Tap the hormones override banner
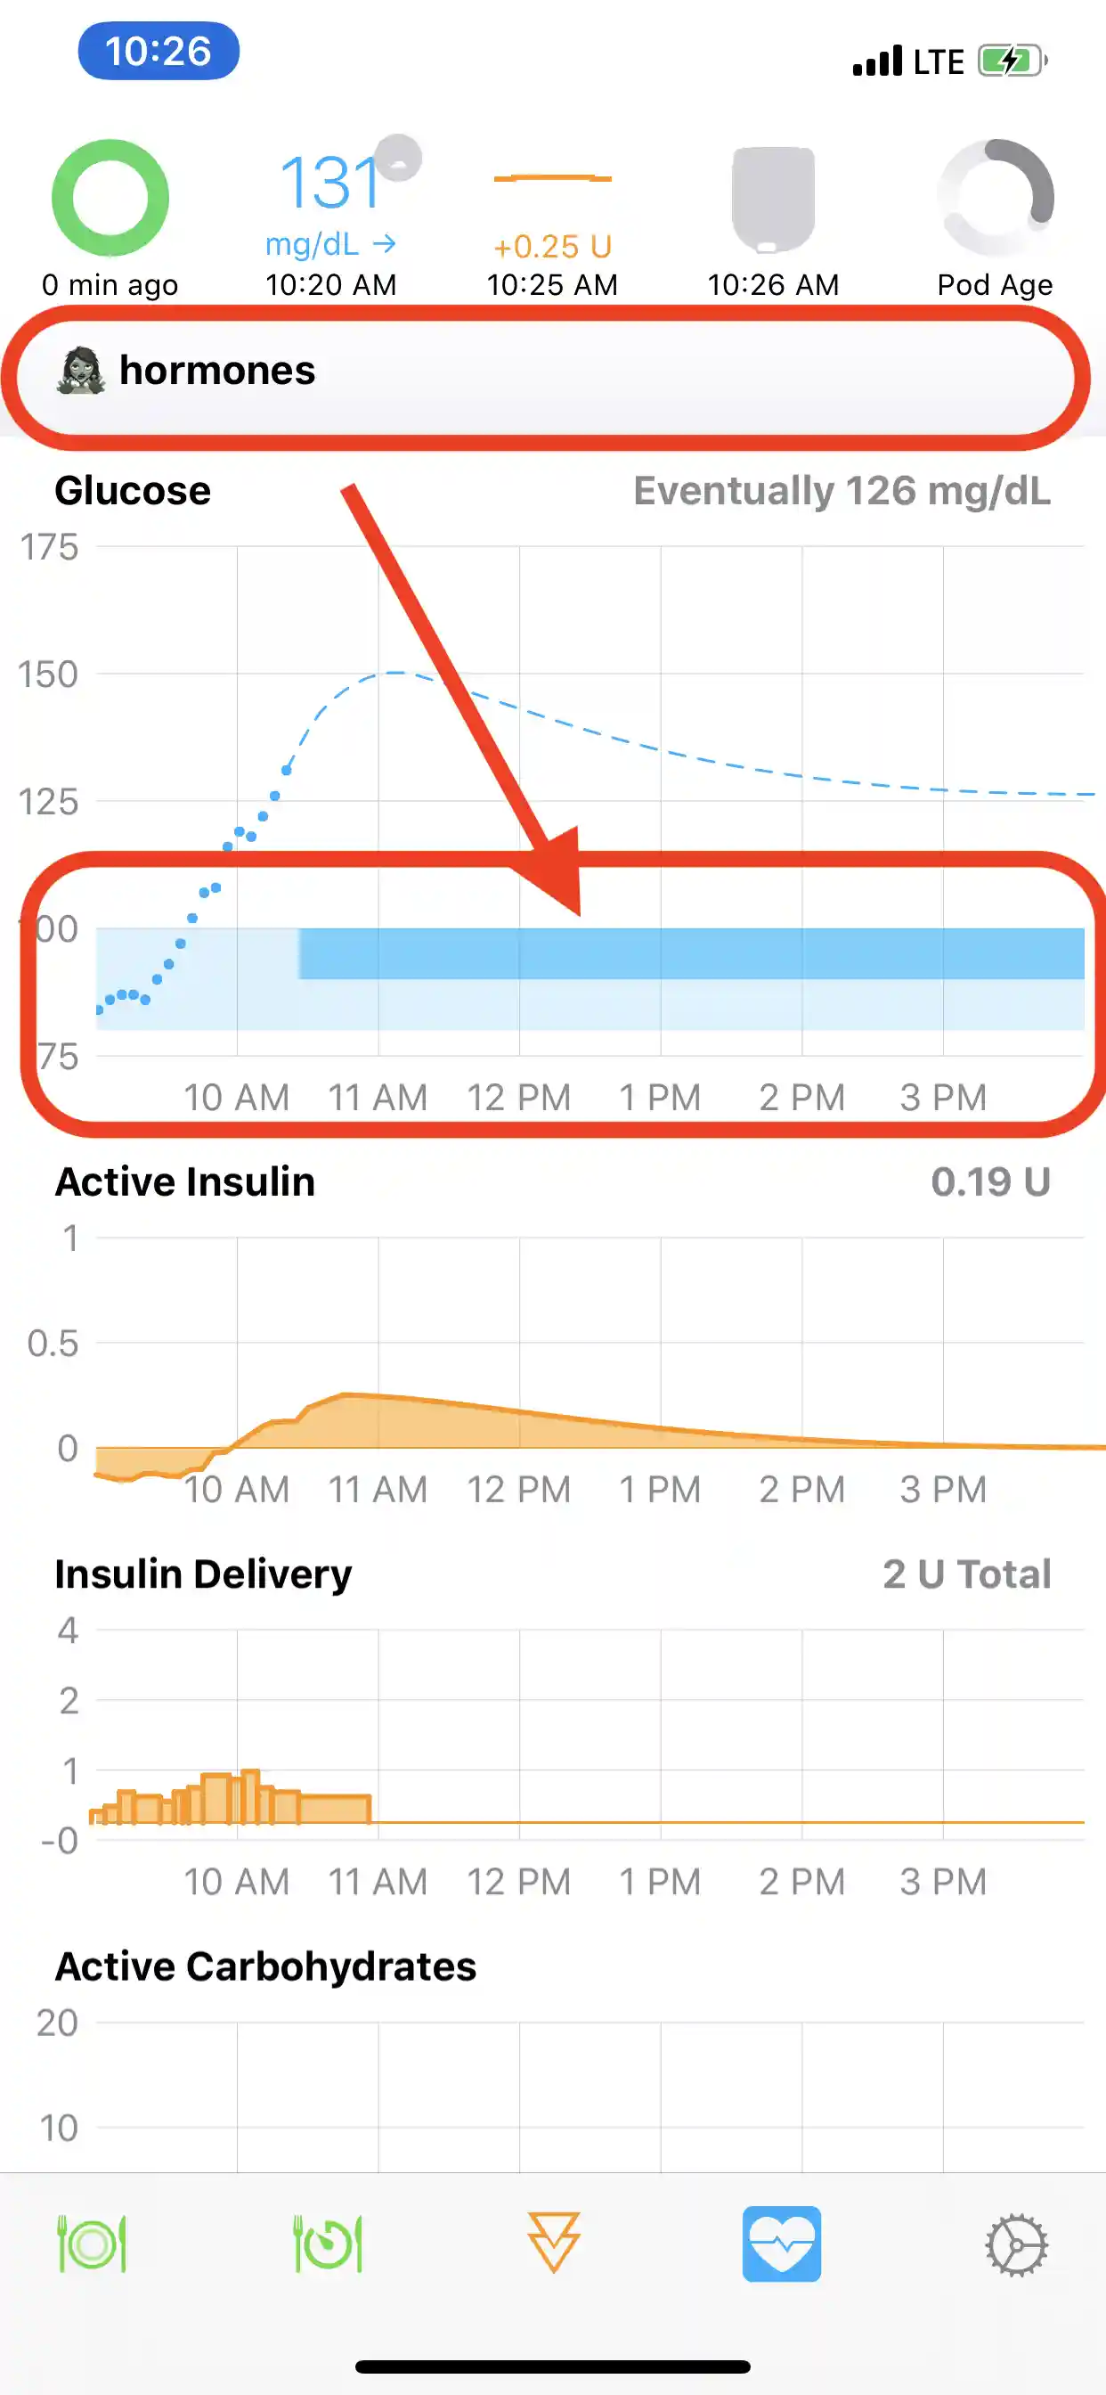The image size is (1106, 2395). (549, 372)
